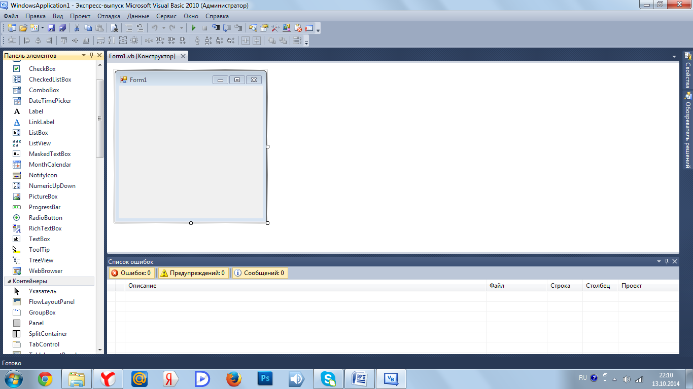The width and height of the screenshot is (693, 389).
Task: Open the Отладка menu
Action: (x=109, y=16)
